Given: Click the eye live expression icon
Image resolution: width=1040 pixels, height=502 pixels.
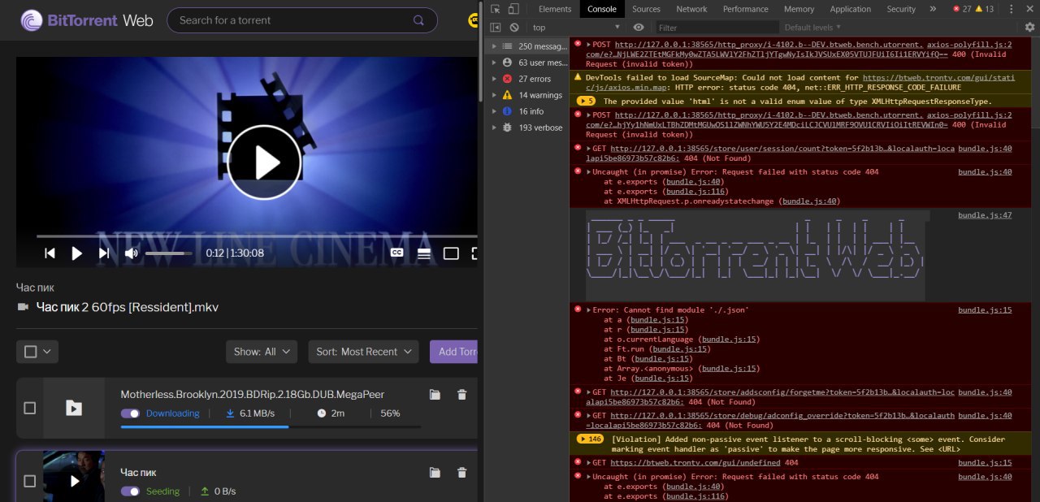Looking at the screenshot, I should 639,28.
